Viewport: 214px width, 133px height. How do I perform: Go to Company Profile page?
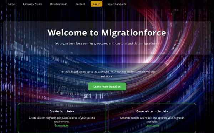32,4
